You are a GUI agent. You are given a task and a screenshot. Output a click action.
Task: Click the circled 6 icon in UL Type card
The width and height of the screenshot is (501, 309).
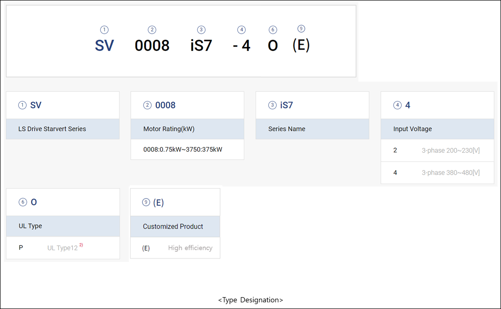point(23,202)
